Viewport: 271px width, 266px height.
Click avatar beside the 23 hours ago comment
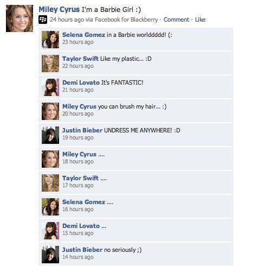(50, 40)
